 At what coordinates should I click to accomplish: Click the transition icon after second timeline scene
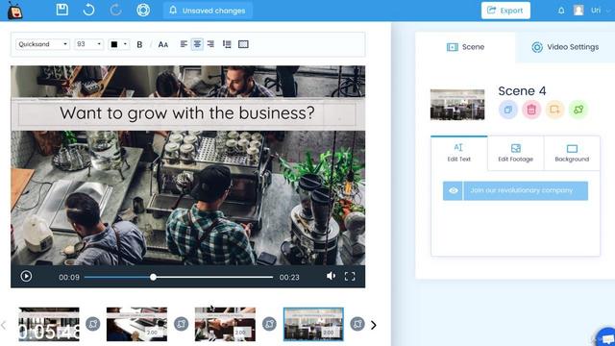pyautogui.click(x=182, y=324)
